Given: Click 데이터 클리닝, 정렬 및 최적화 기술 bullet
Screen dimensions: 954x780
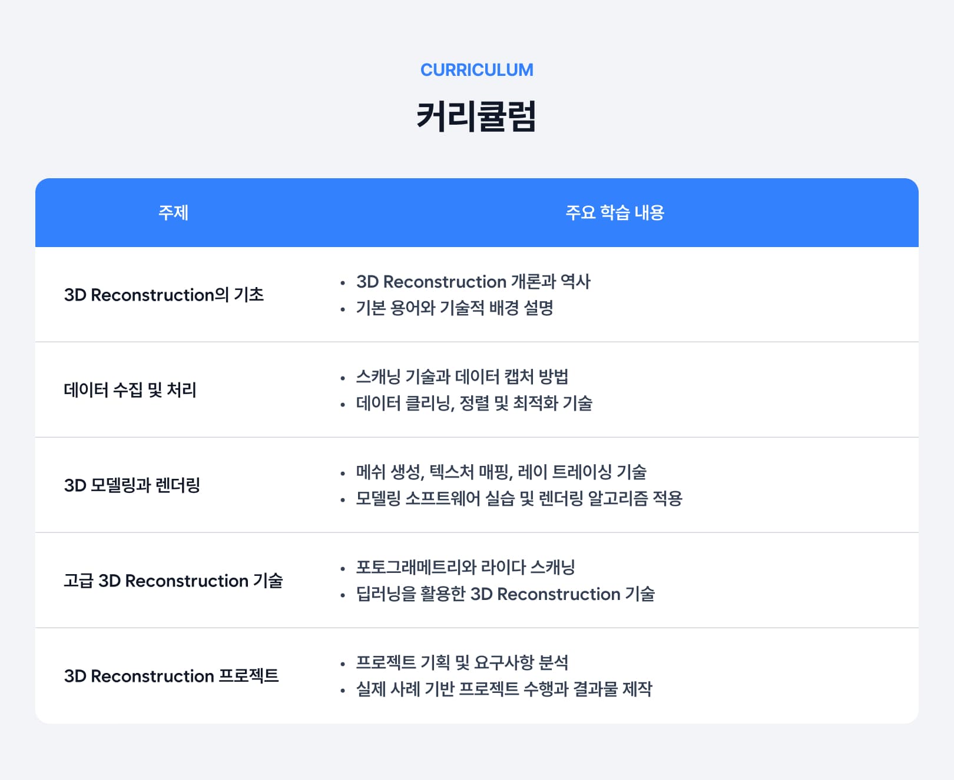Looking at the screenshot, I should [x=474, y=404].
